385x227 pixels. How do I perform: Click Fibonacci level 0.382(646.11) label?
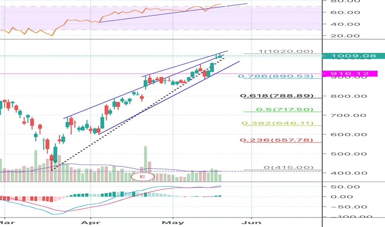(x=278, y=123)
